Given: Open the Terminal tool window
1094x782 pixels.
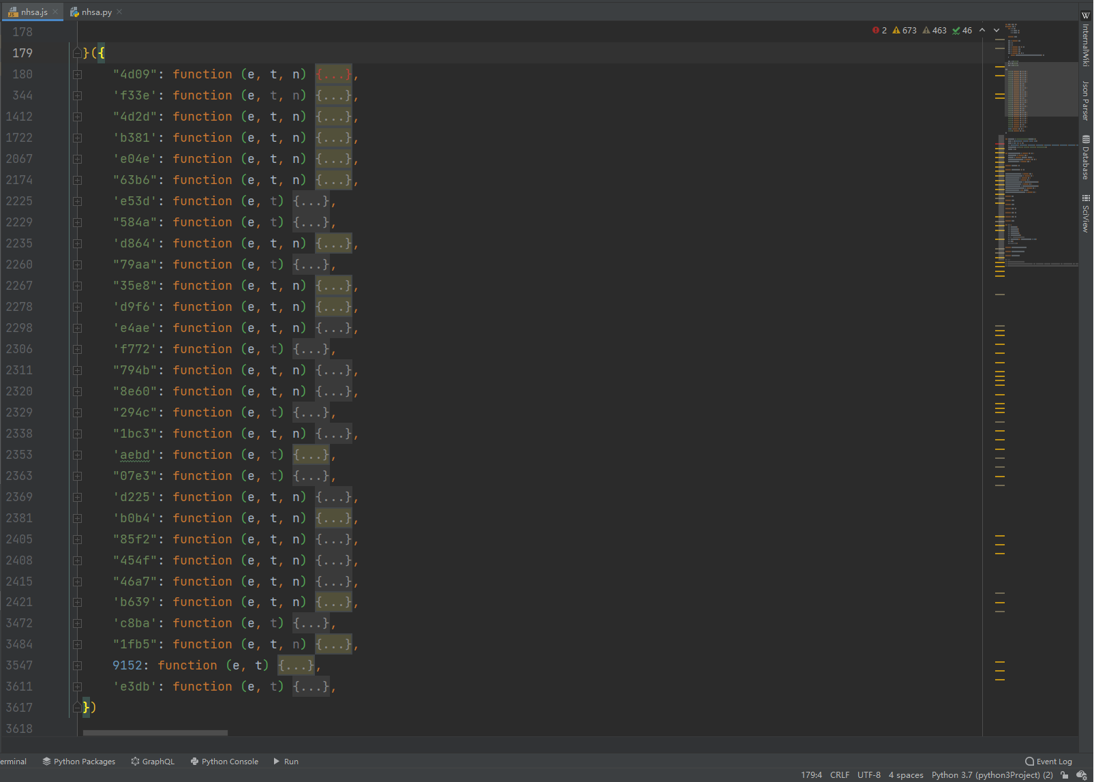Looking at the screenshot, I should click(13, 762).
